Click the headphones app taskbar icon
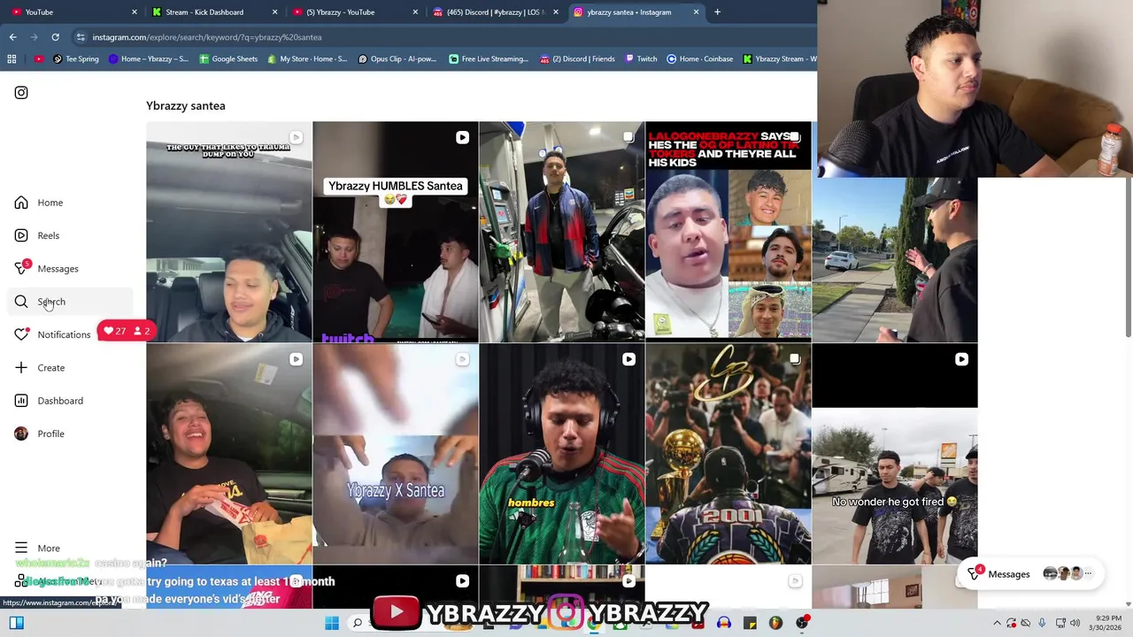1133x637 pixels. click(724, 623)
